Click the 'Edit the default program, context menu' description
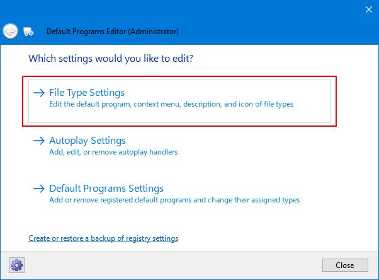The image size is (379, 280). pyautogui.click(x=171, y=104)
